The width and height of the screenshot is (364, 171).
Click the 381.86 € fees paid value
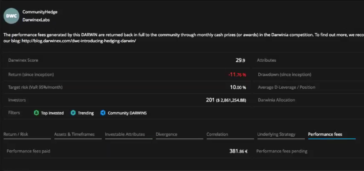pos(238,151)
